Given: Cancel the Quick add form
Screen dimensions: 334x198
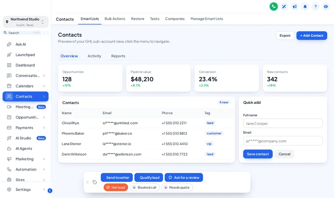Looking at the screenshot, I should [284, 154].
